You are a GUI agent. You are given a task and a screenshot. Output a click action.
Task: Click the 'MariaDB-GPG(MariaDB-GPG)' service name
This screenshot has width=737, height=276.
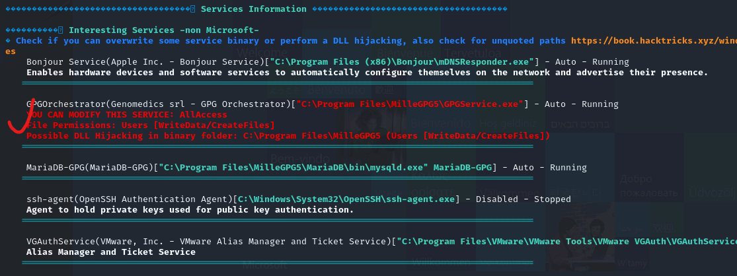pos(90,168)
